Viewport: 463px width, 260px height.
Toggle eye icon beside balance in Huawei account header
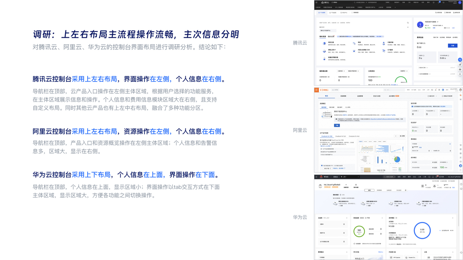pos(450,188)
